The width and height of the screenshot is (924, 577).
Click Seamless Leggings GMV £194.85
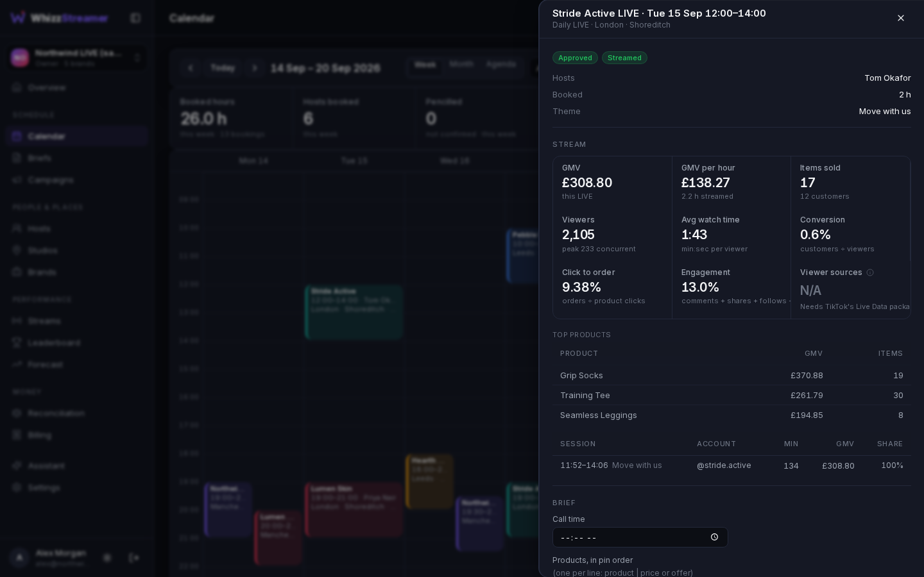807,415
